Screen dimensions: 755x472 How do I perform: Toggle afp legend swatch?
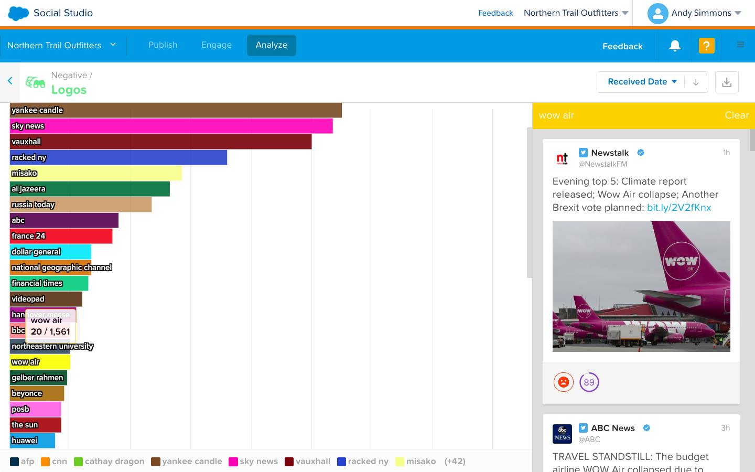pyautogui.click(x=15, y=462)
